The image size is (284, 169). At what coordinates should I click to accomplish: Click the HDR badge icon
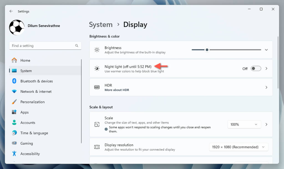pyautogui.click(x=97, y=87)
